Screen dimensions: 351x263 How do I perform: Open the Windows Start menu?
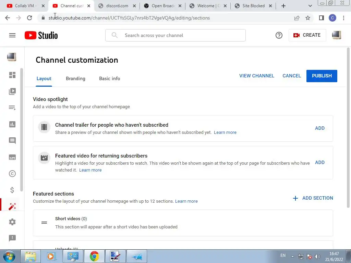[x=9, y=256]
